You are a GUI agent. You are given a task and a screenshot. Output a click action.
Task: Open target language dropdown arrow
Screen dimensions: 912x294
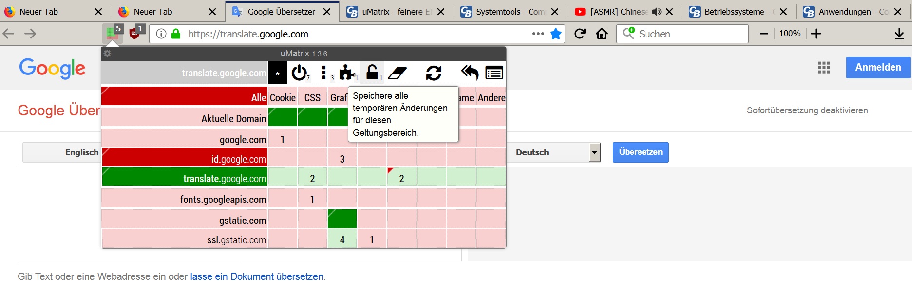(x=594, y=152)
